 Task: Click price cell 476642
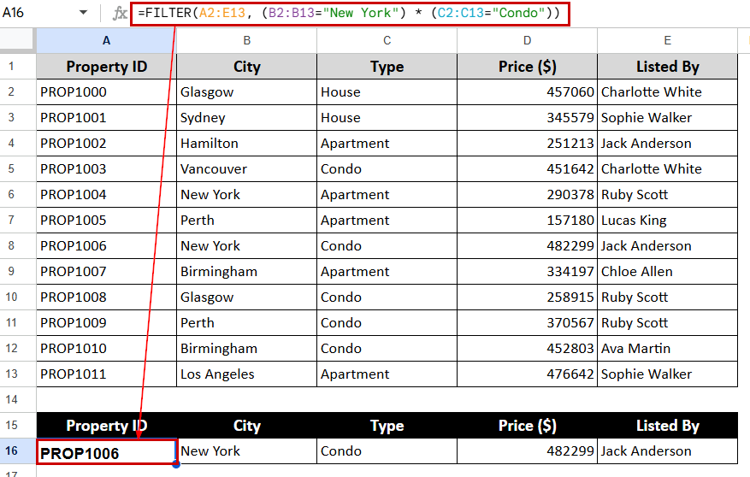(x=527, y=374)
